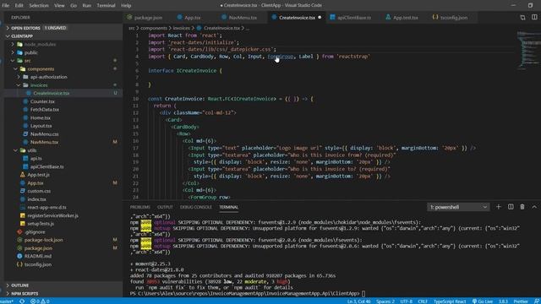Open apiClientBase.ts in the explorer tree
541x304 pixels.
[46, 166]
